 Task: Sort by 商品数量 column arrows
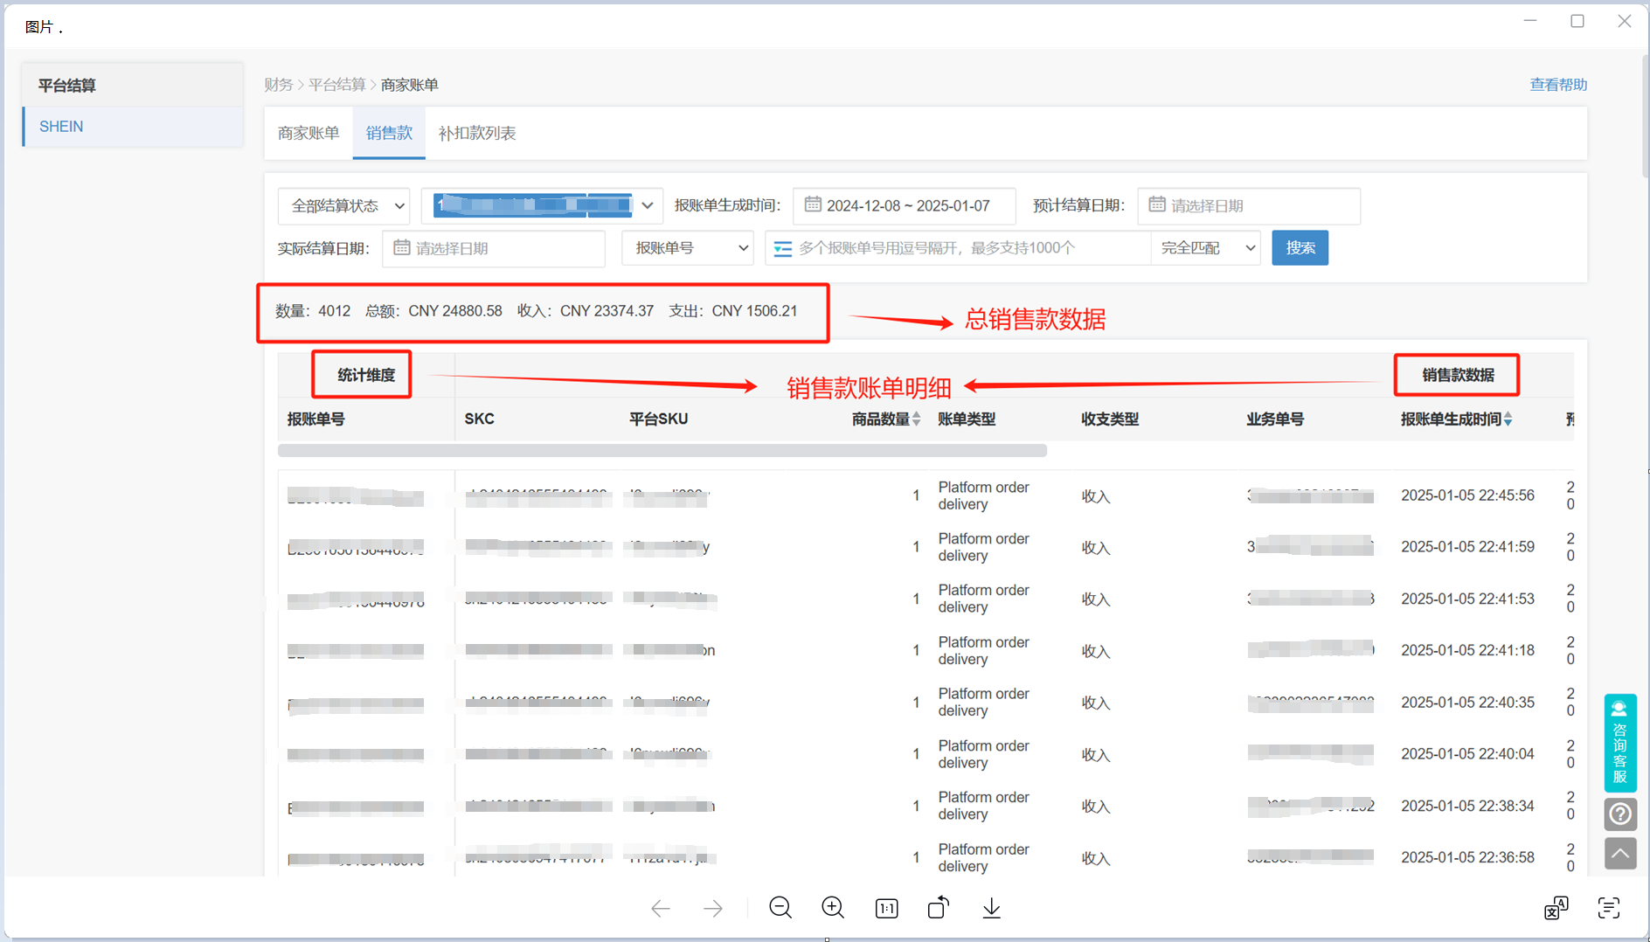point(916,419)
